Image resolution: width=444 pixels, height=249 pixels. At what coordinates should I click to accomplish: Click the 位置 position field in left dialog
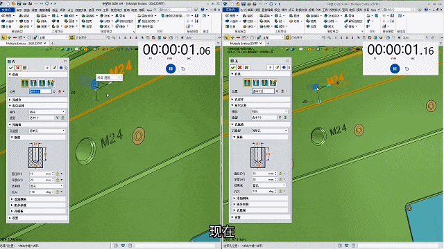click(40, 91)
